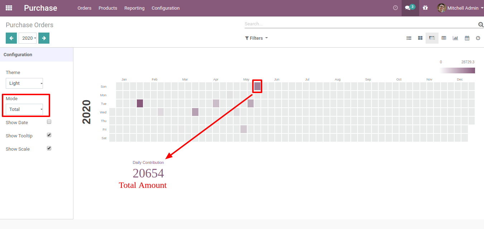The image size is (484, 229).
Task: Open the Configuration menu
Action: [x=166, y=8]
